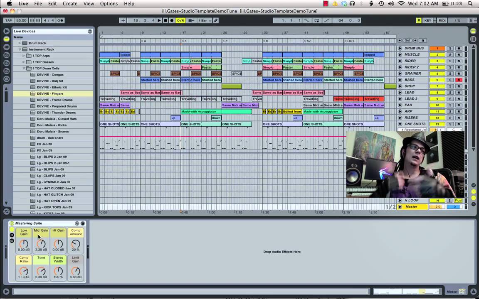The height and width of the screenshot is (299, 479).
Task: Deactivate PAD track activator 10
Action: pos(437,105)
